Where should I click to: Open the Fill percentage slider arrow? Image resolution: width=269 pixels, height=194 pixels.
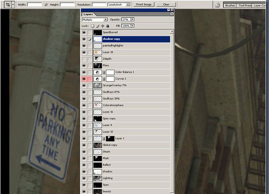click(x=133, y=26)
